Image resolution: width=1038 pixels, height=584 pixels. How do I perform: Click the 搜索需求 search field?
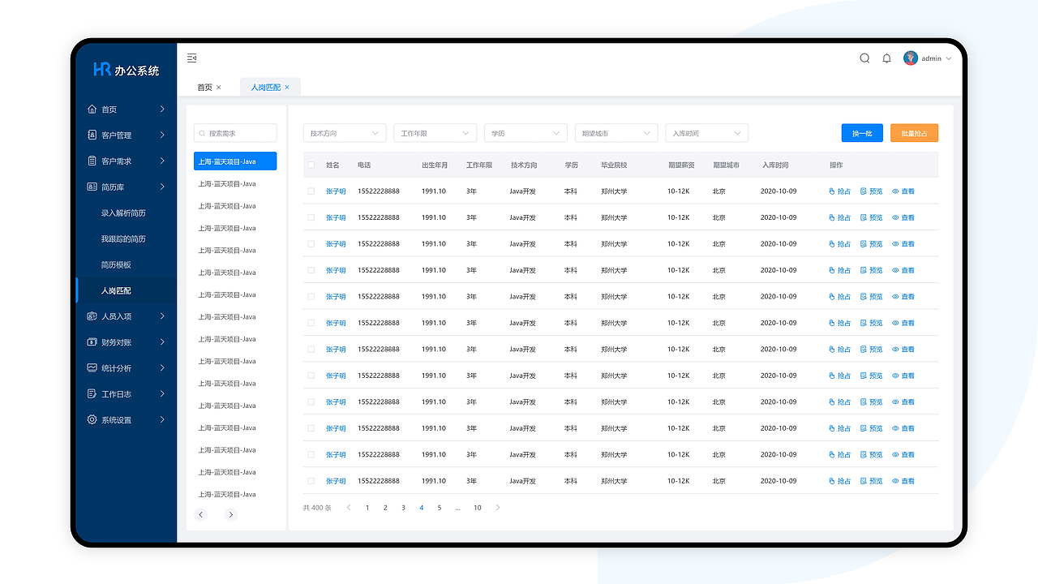coord(235,133)
